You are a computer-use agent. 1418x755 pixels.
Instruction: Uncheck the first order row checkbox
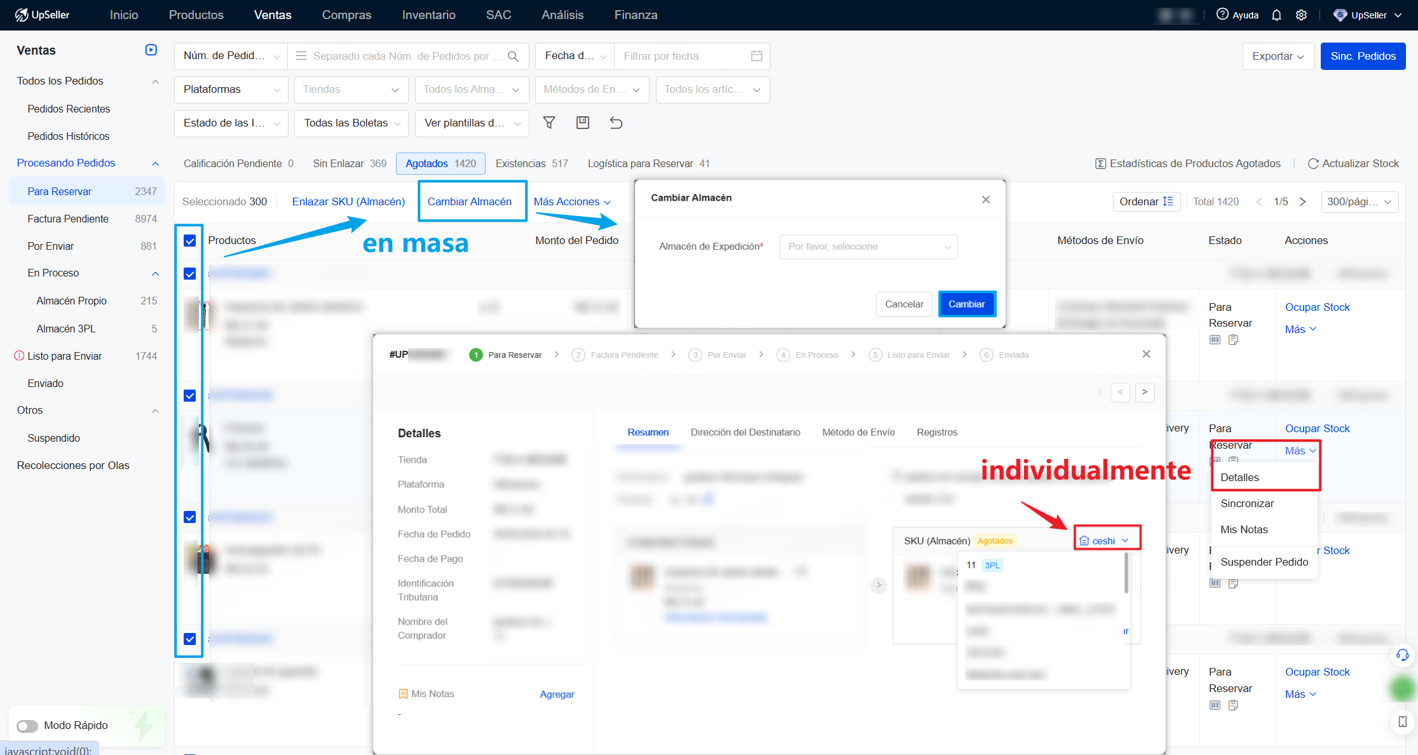(189, 274)
